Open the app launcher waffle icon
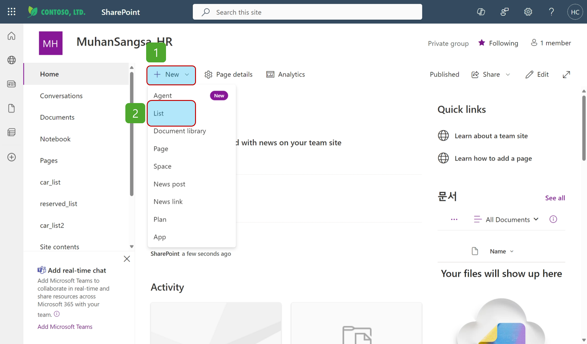The height and width of the screenshot is (344, 587). tap(11, 12)
